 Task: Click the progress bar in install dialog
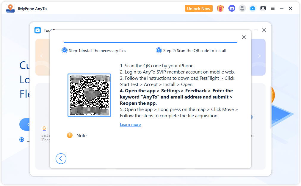[150, 42]
